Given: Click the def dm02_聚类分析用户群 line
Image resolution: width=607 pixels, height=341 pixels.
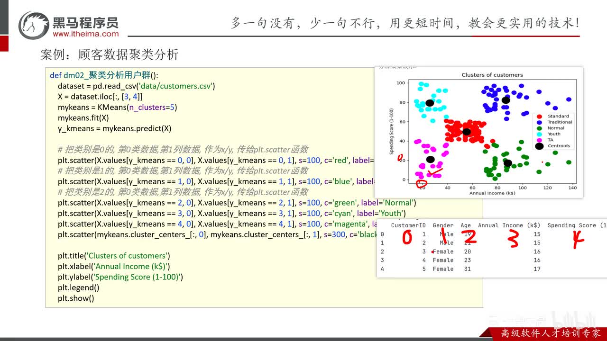Looking at the screenshot, I should (x=104, y=75).
